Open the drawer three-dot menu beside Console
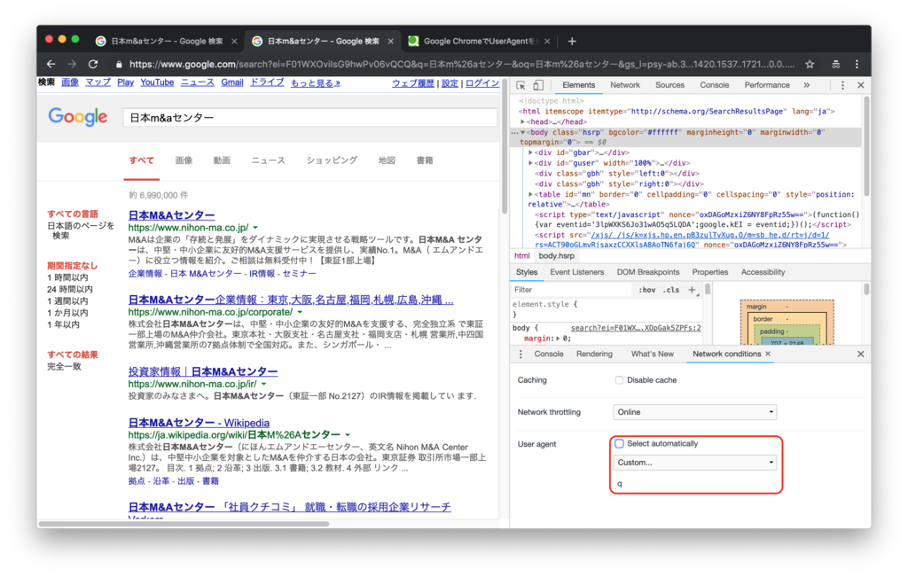The height and width of the screenshot is (577, 908). (x=521, y=355)
